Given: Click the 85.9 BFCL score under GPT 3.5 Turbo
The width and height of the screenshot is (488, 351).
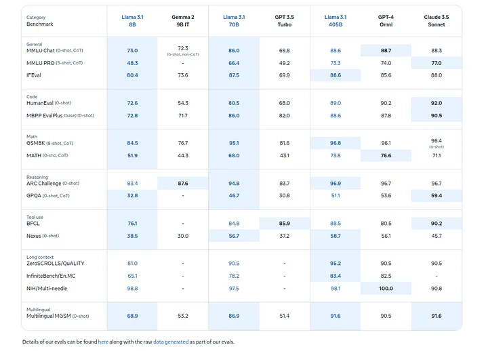Looking at the screenshot, I should 284,223.
